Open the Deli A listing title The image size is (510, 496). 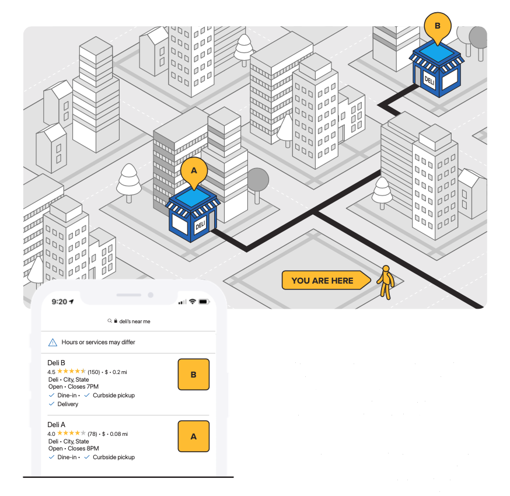click(56, 424)
